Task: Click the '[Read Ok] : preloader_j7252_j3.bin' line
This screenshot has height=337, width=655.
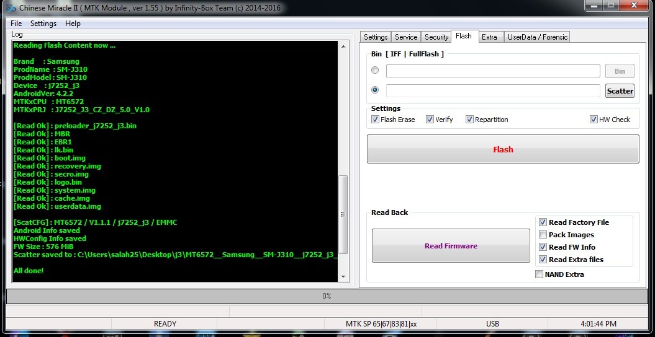Action: tap(75, 126)
